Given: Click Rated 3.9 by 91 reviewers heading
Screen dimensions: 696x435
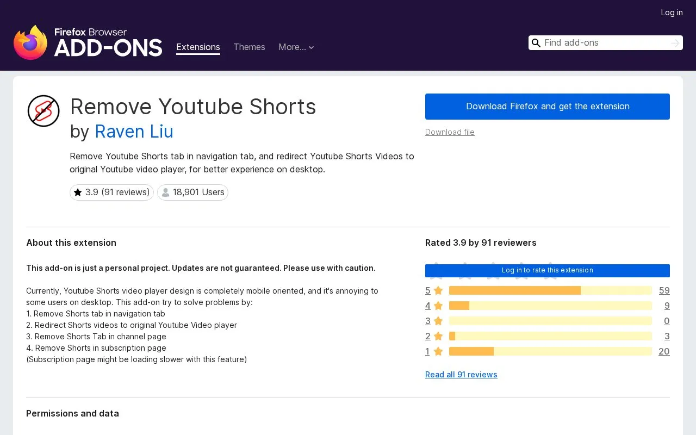Looking at the screenshot, I should pos(481,243).
